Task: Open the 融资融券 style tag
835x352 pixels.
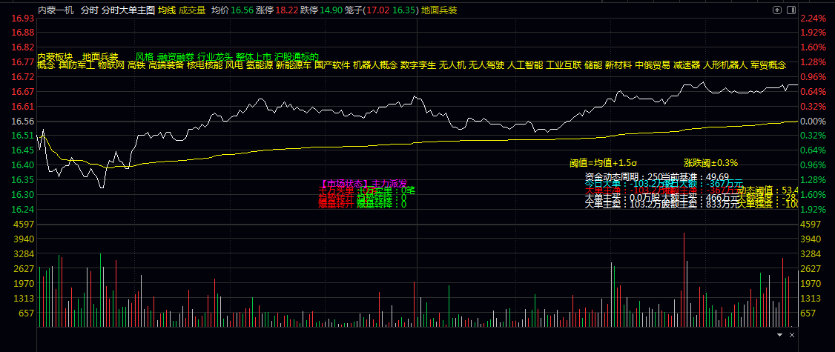Action: (x=176, y=56)
